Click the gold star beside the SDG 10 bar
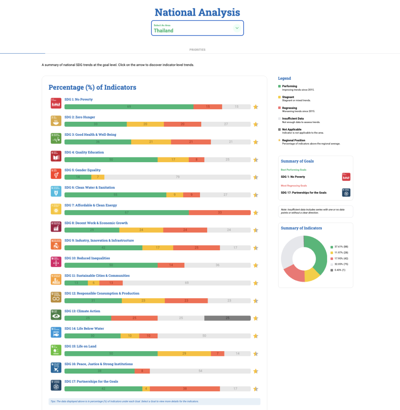This screenshot has width=400, height=410. tap(256, 265)
